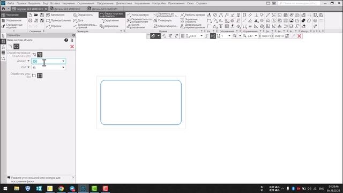Toggle the grid display in view toolbar
Viewport: 343px width, 193px height.
click(183, 36)
